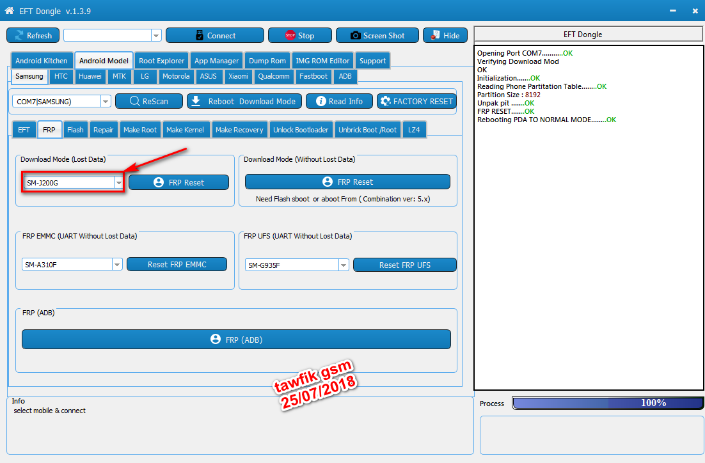The width and height of the screenshot is (705, 463).
Task: Click the Read Info button
Action: 340,101
